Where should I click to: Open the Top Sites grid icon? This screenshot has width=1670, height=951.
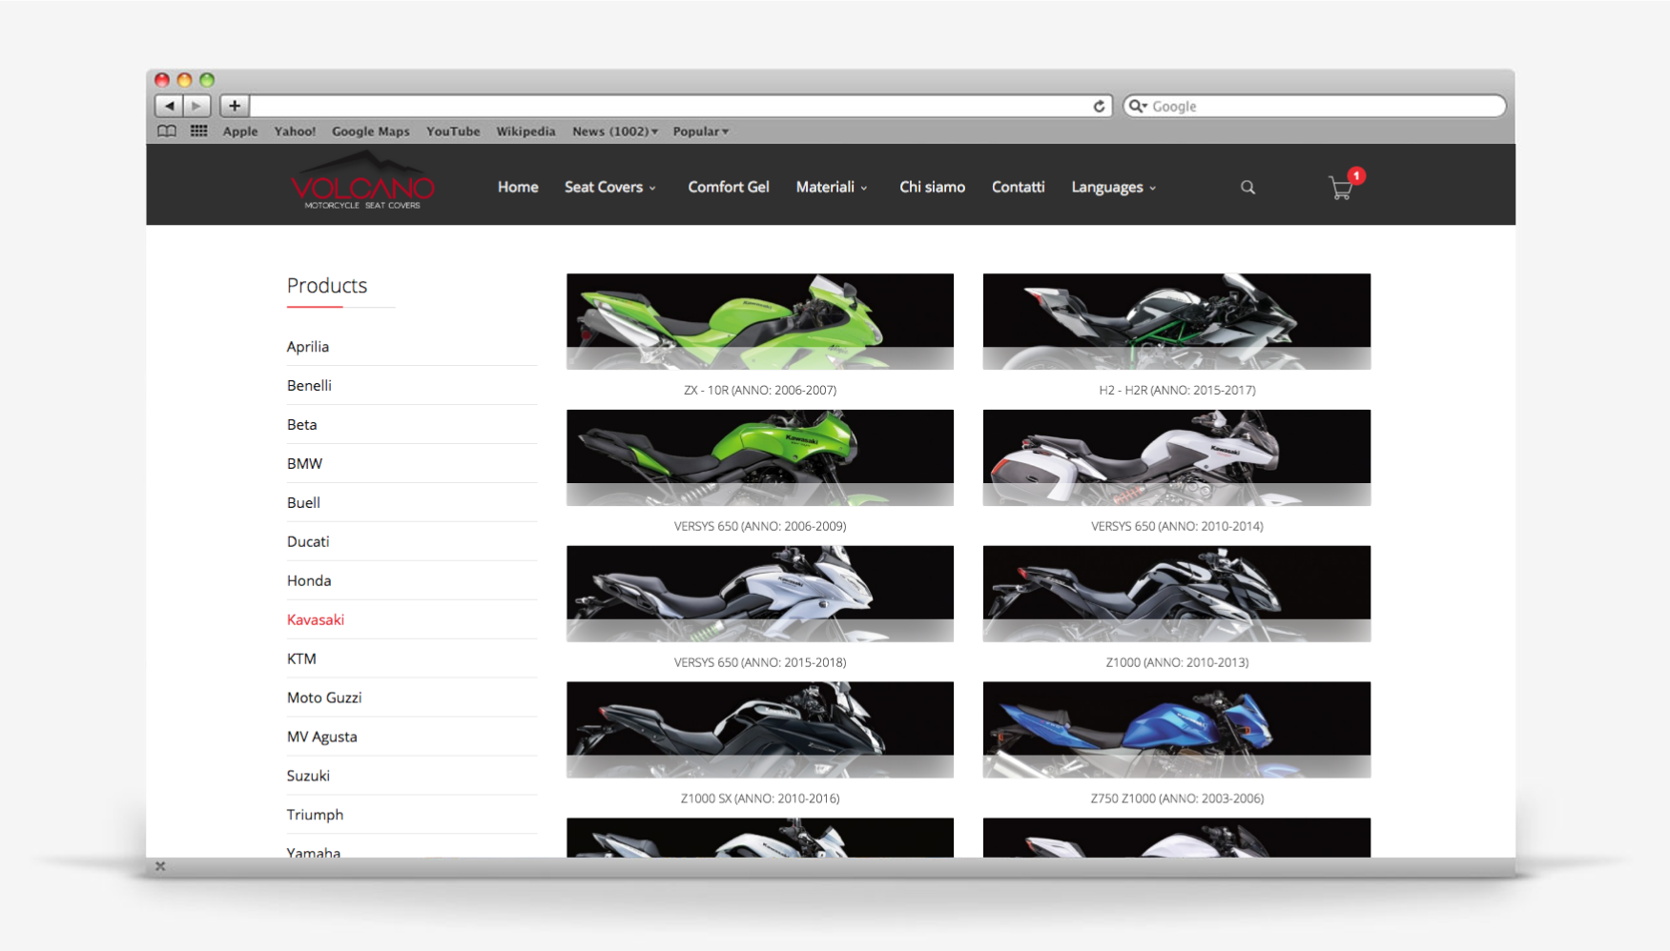click(x=198, y=132)
